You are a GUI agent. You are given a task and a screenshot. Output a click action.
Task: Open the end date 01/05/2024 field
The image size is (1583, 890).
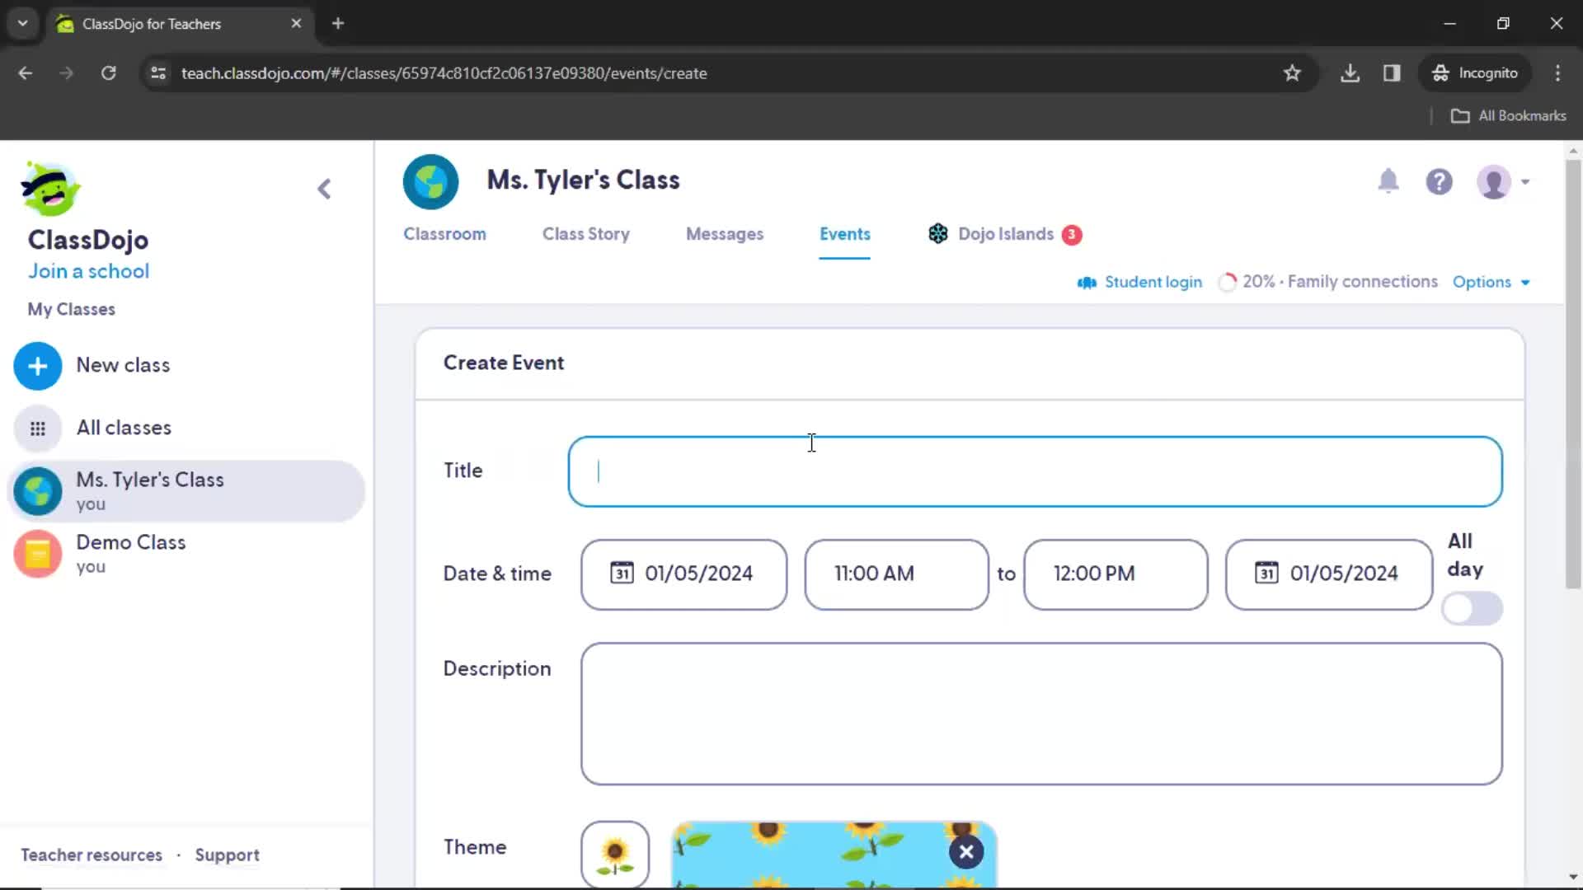tap(1329, 574)
